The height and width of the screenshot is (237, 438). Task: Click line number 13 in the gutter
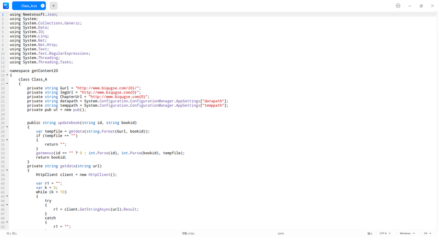point(3,66)
